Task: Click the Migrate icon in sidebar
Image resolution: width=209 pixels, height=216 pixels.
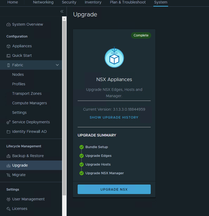Action: (x=8, y=175)
